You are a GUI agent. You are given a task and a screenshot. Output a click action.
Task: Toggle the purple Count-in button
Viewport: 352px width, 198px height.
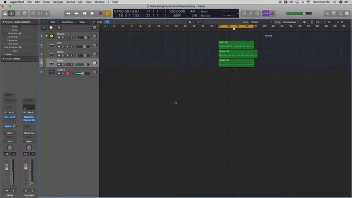click(x=266, y=13)
